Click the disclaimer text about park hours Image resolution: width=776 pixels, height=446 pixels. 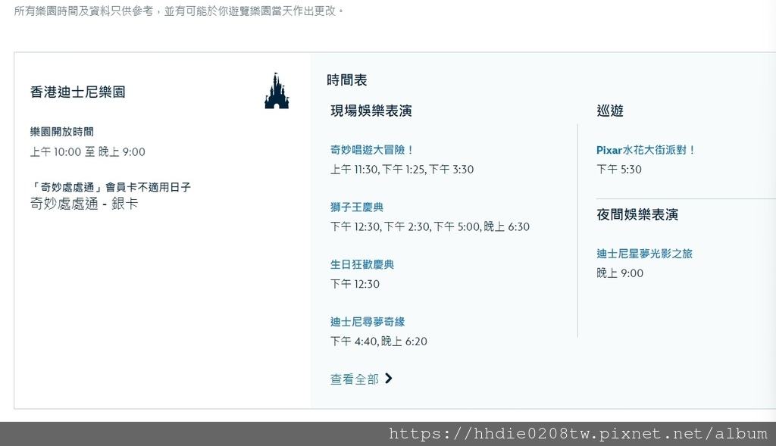(179, 11)
